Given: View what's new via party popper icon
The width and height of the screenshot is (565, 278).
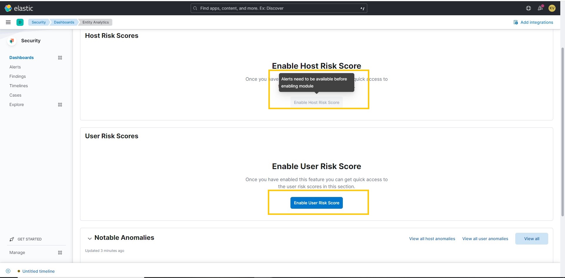Looking at the screenshot, I should pos(540,8).
